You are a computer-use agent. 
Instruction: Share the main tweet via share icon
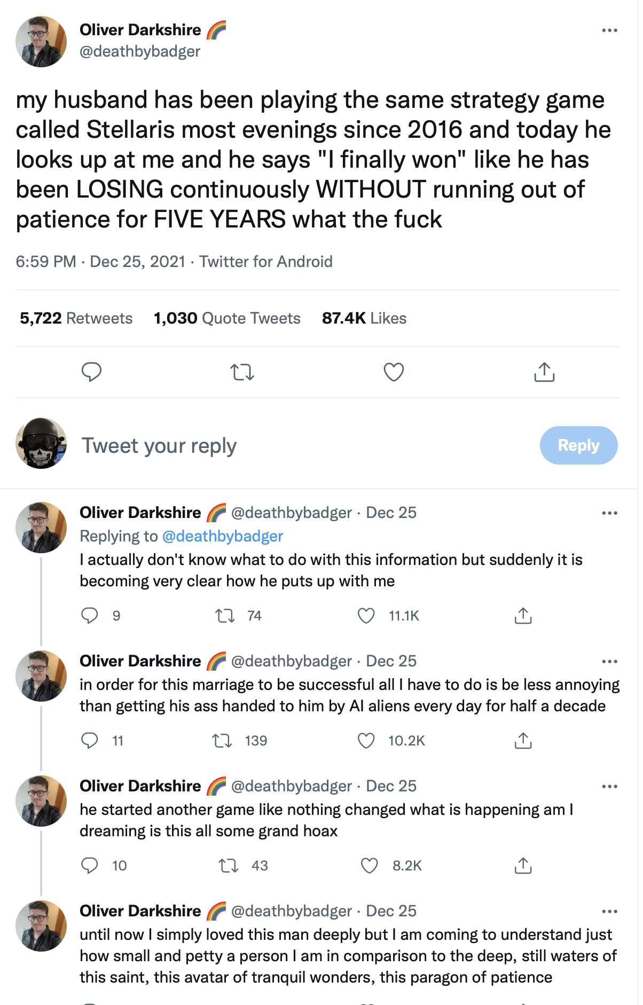click(x=544, y=372)
